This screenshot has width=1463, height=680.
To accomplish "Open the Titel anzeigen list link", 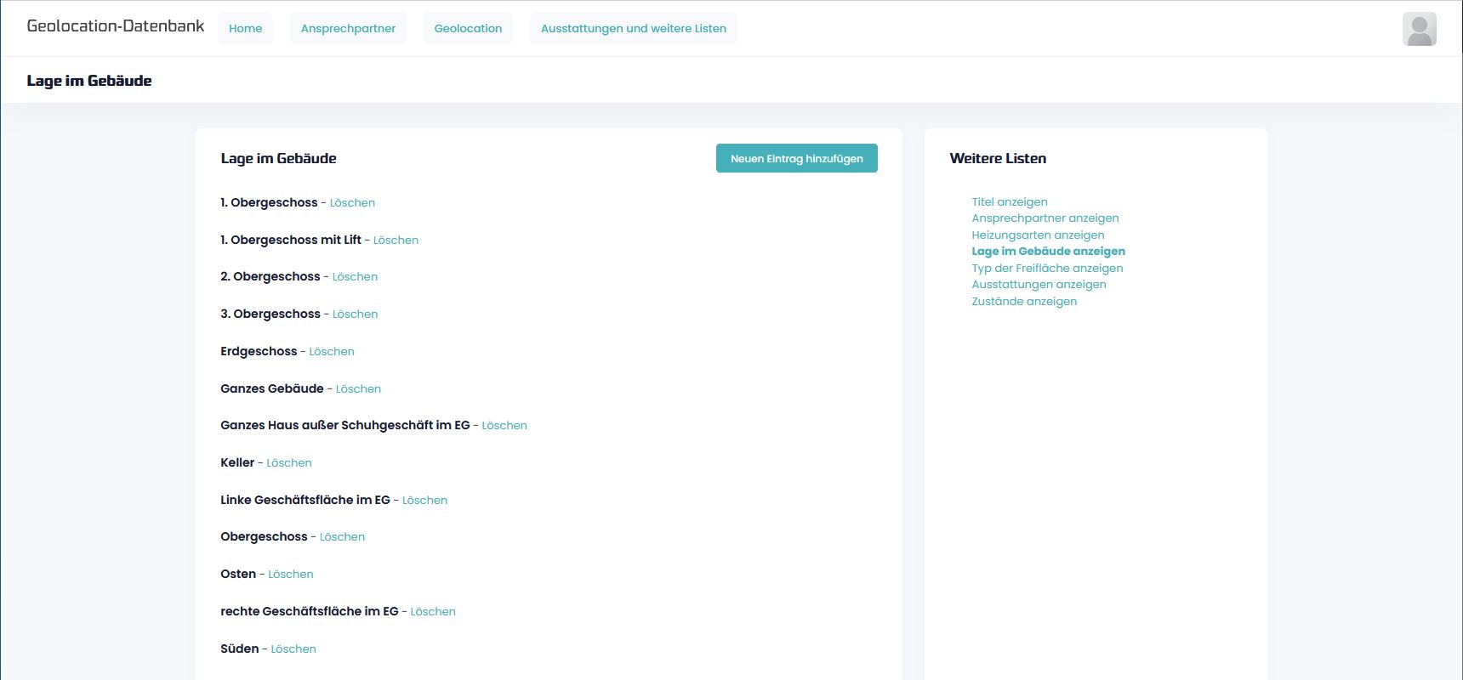I will [1010, 202].
